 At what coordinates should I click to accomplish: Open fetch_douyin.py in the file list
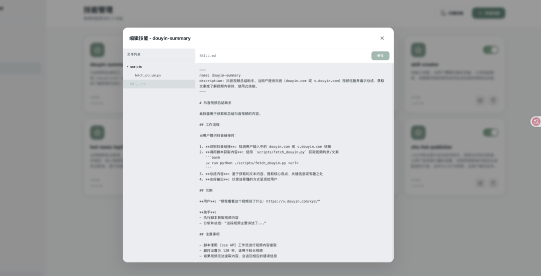click(x=148, y=75)
